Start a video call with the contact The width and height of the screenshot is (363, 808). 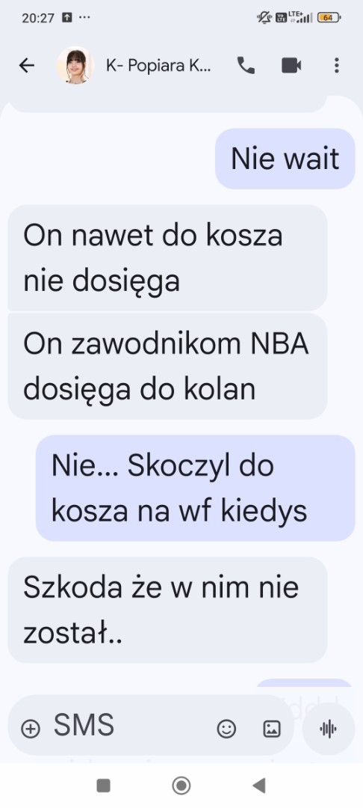pyautogui.click(x=291, y=65)
